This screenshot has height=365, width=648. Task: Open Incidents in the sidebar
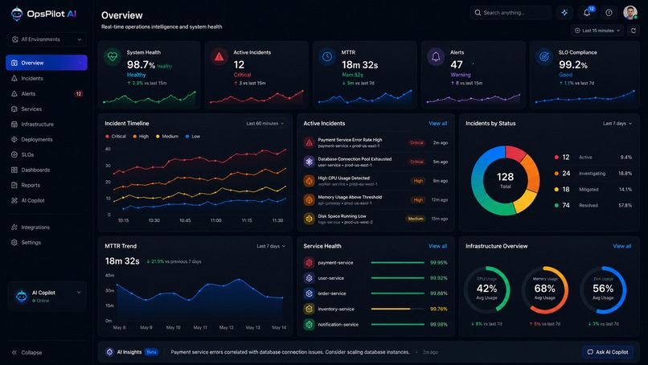pyautogui.click(x=47, y=78)
